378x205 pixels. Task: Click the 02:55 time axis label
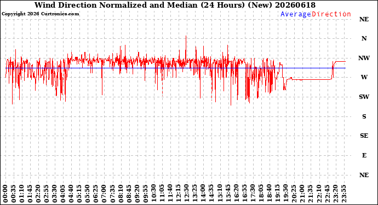[47, 194]
